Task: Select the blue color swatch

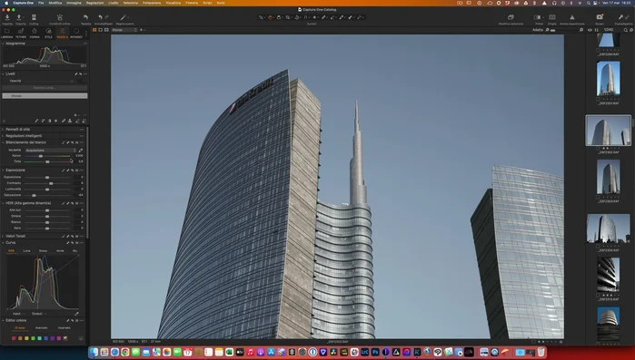Action: [x=45, y=338]
